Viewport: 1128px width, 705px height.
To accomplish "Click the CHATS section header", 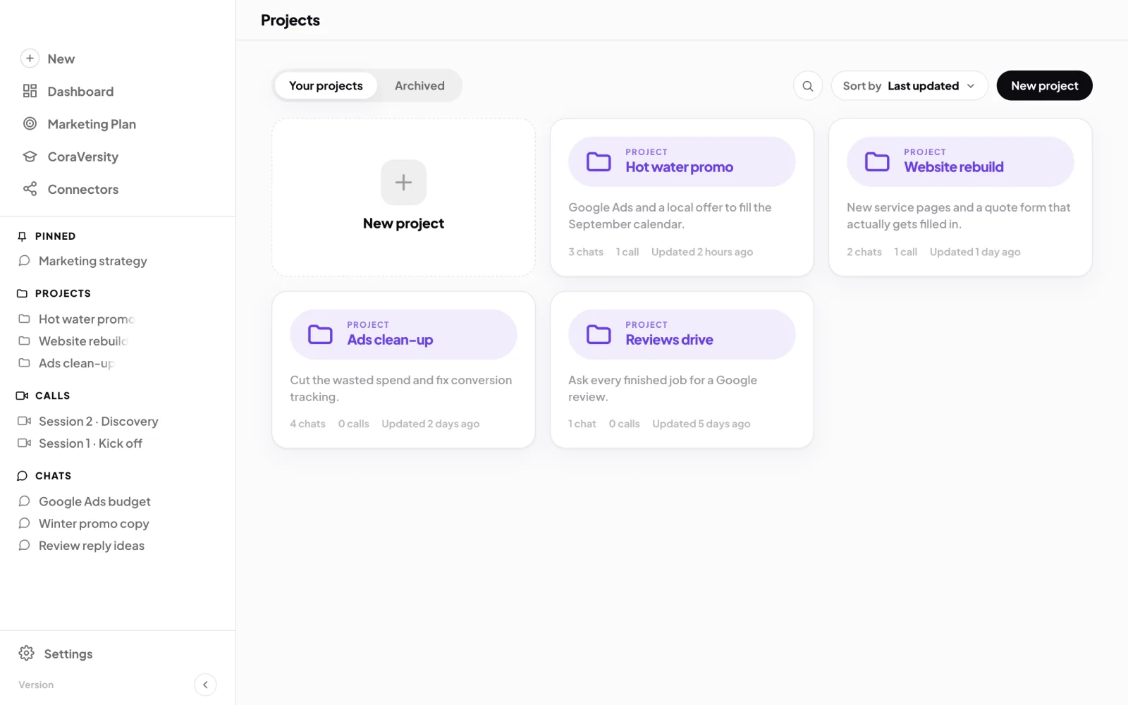I will click(53, 476).
